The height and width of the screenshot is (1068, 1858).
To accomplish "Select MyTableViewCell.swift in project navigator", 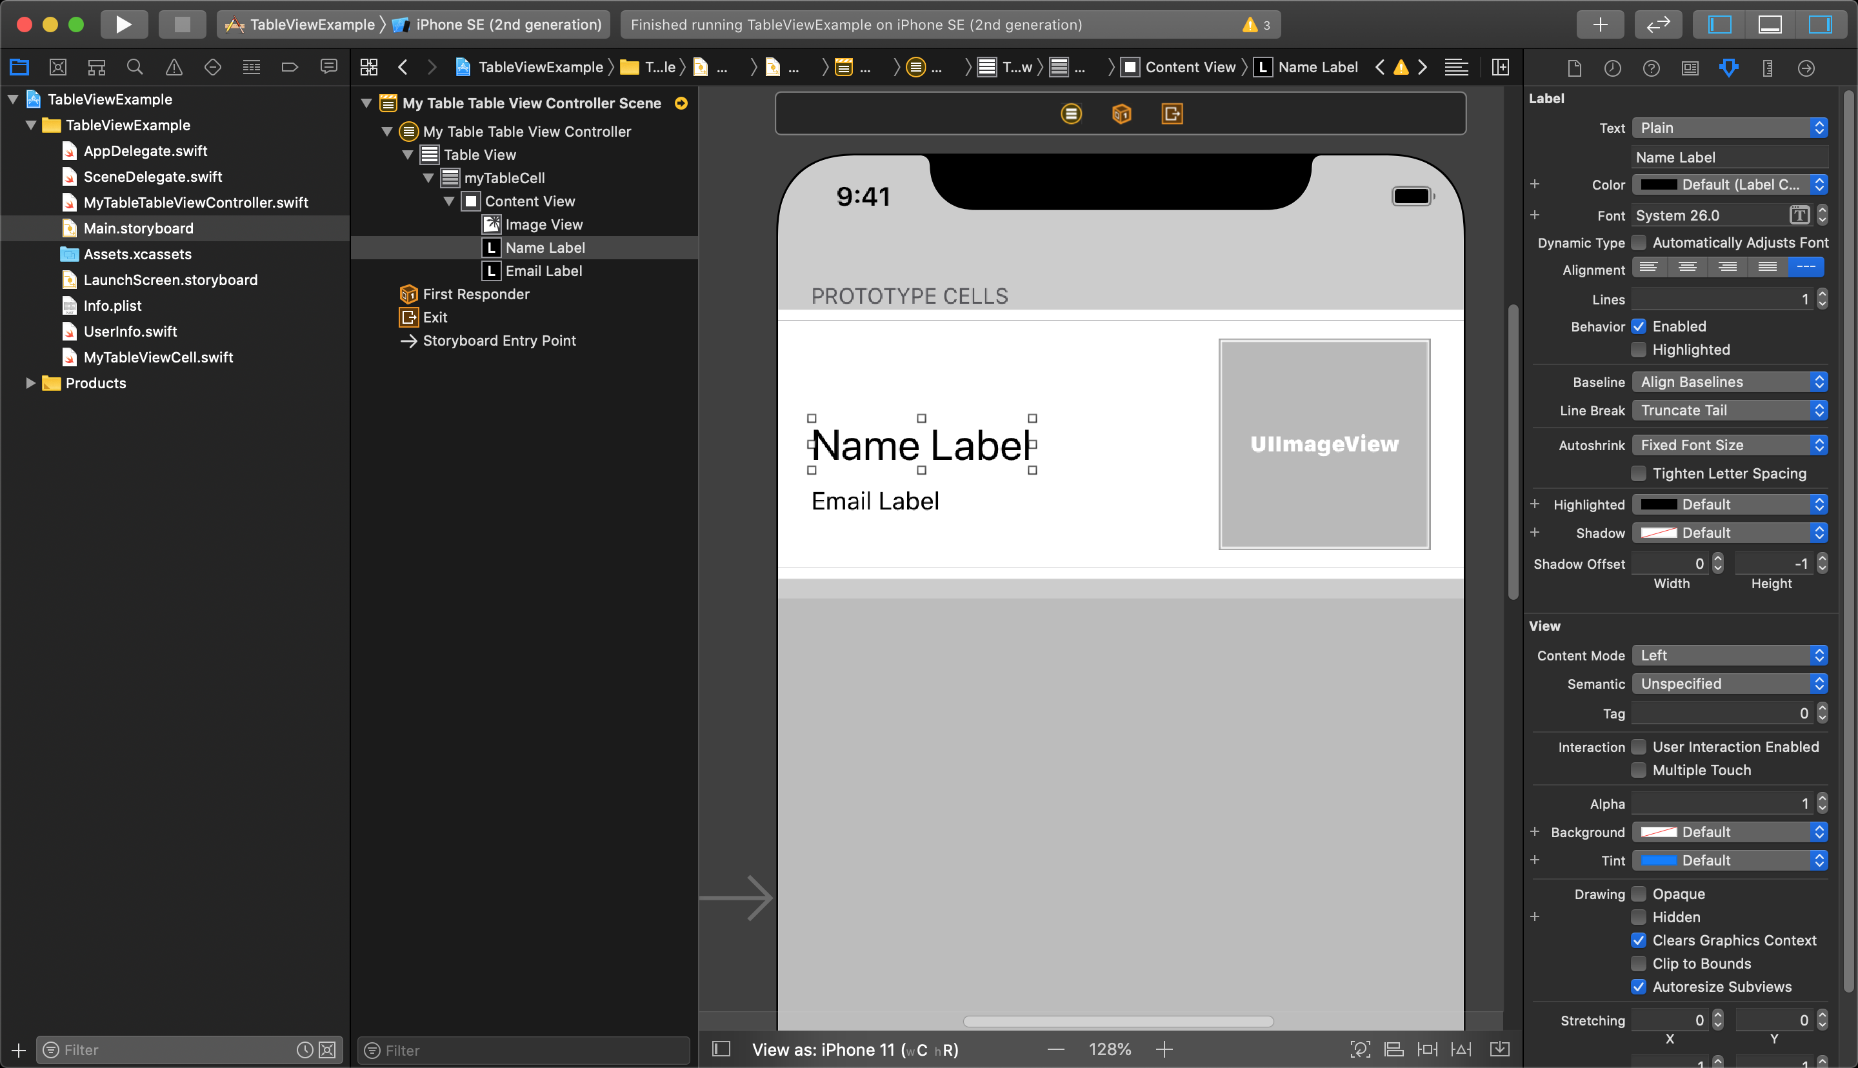I will coord(157,357).
